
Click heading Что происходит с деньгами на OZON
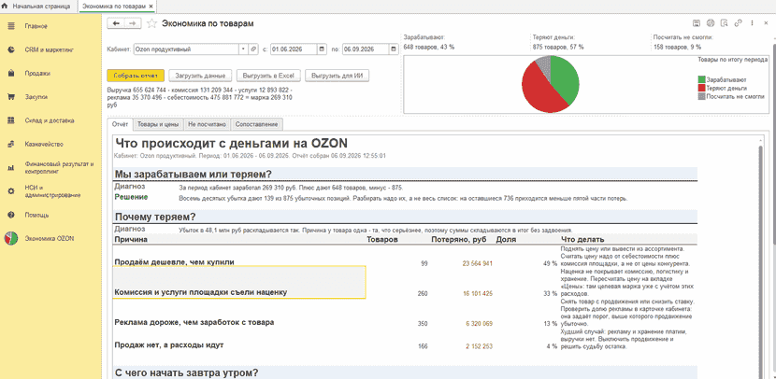coord(231,144)
